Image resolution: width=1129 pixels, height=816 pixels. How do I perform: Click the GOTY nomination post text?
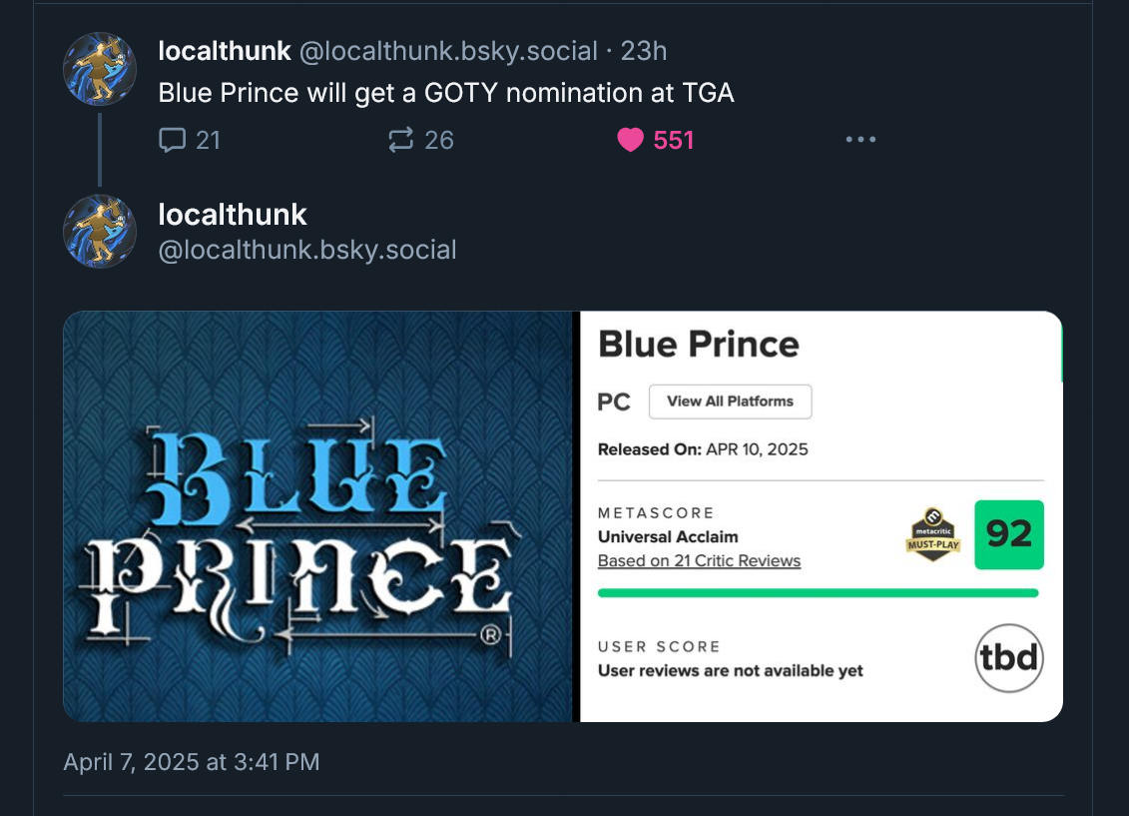coord(446,93)
